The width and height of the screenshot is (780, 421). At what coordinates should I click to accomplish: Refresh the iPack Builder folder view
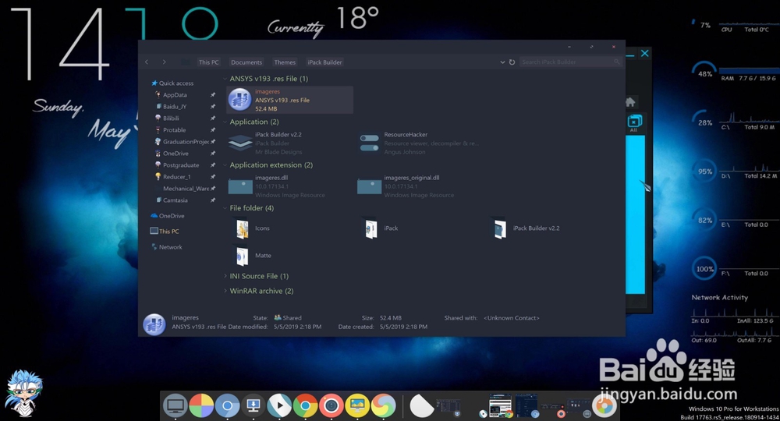(x=512, y=62)
